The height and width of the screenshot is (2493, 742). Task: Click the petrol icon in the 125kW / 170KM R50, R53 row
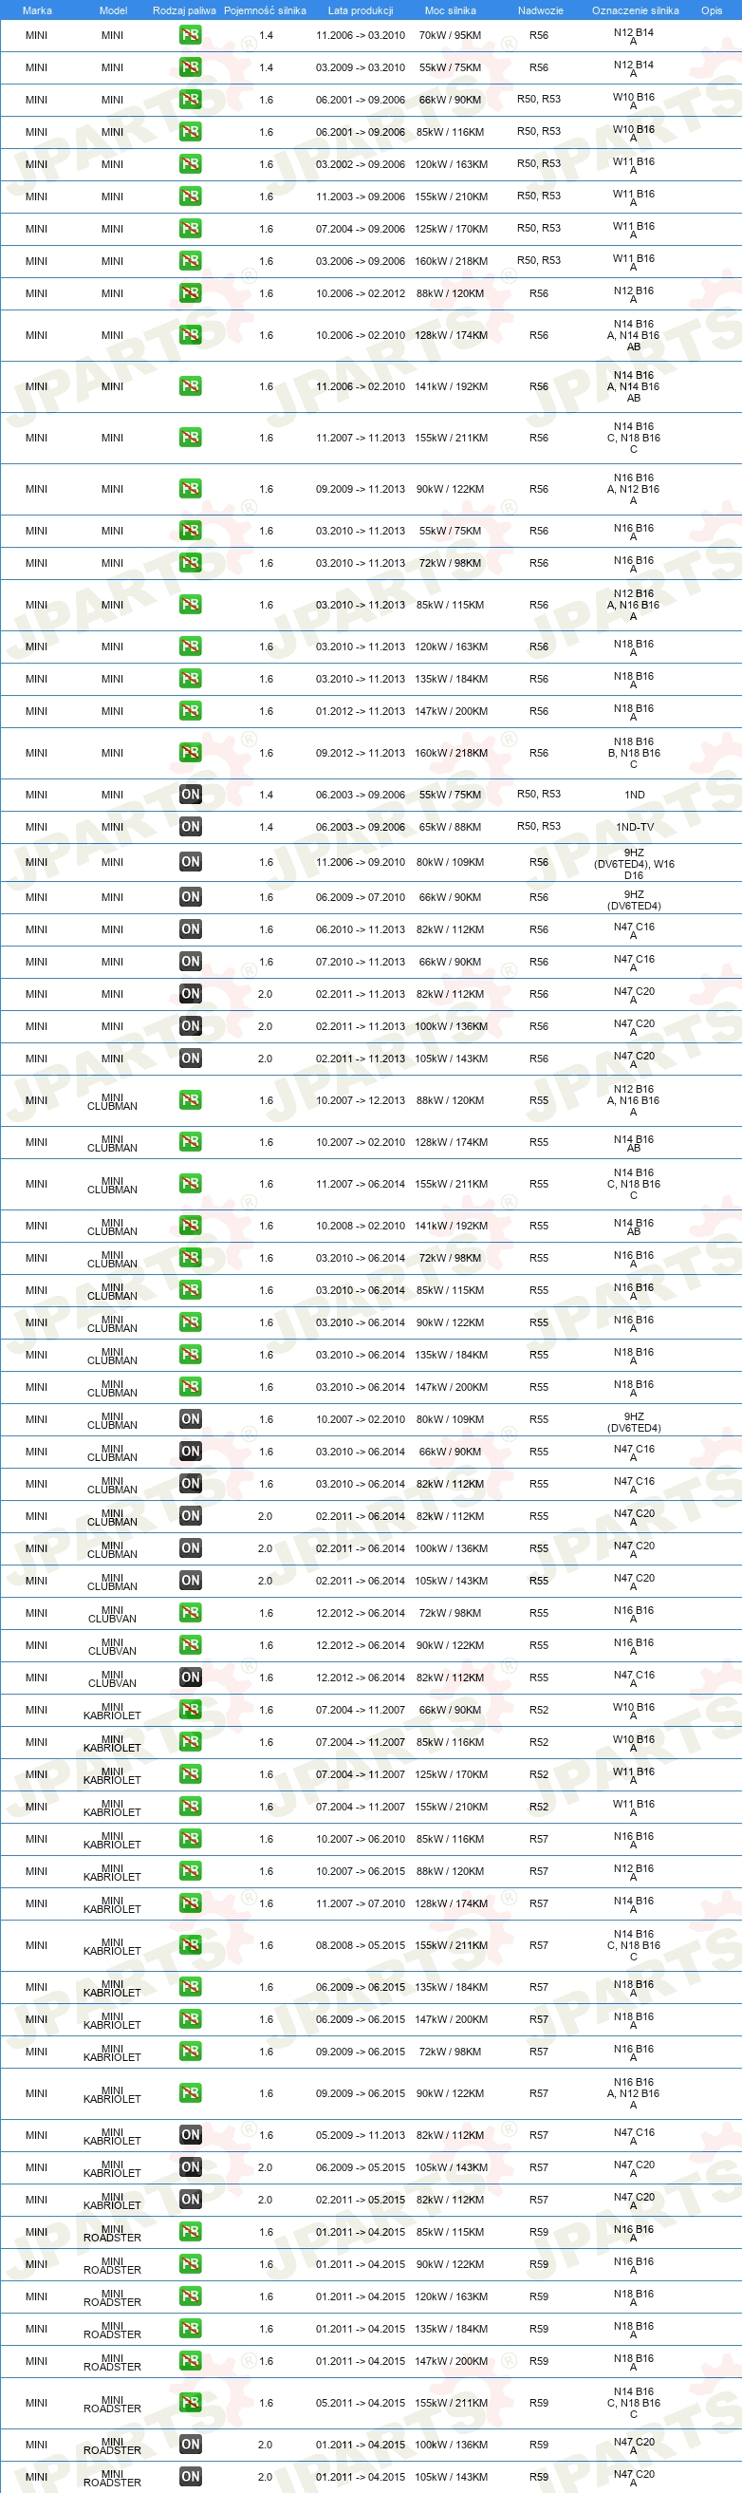191,229
